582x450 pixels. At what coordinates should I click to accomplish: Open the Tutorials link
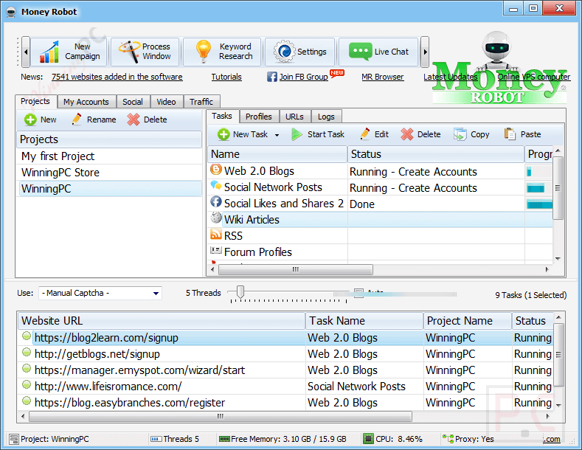226,77
